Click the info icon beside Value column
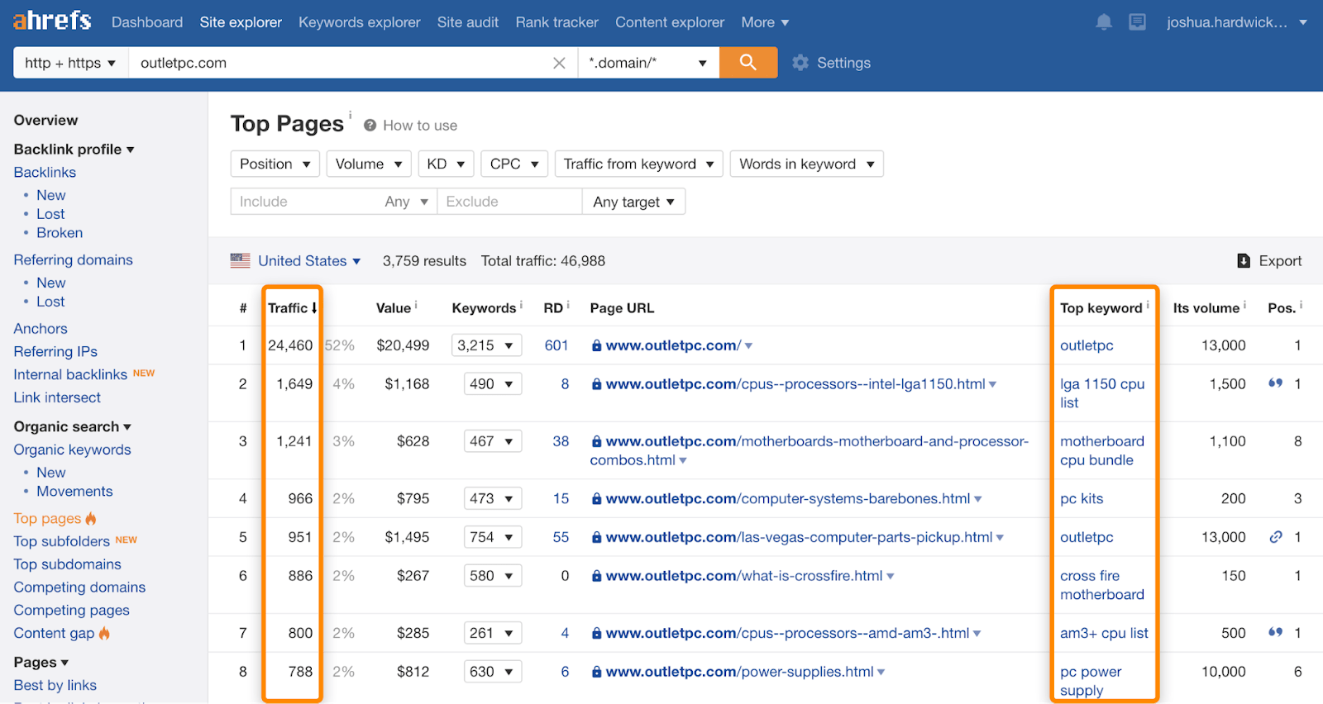Image resolution: width=1323 pixels, height=704 pixels. pos(416,305)
